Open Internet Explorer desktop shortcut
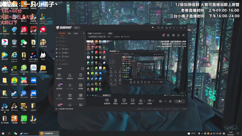This screenshot has width=242, height=136. [14, 57]
